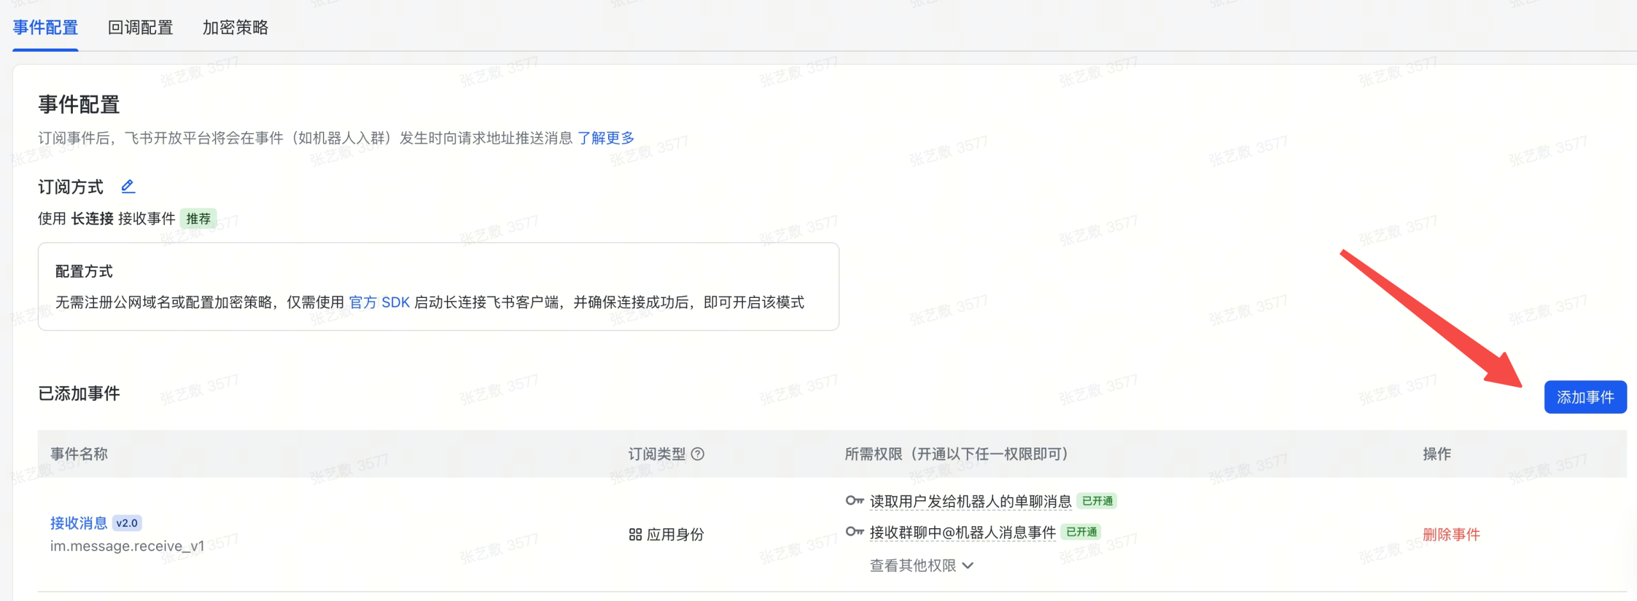Expand 查看其他权限 to show more permissions
1637x601 pixels.
click(x=912, y=565)
